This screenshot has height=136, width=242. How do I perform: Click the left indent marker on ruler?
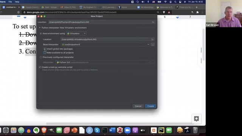[x=25, y=18]
